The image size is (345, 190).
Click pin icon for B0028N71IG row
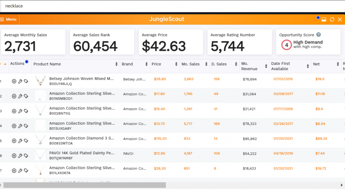[20, 111]
